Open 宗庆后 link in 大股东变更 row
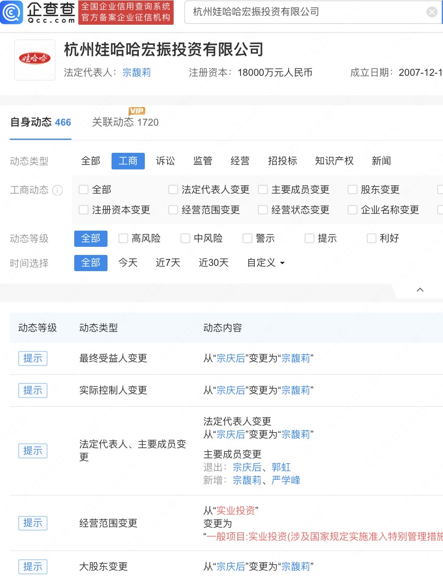443x582 pixels. click(231, 567)
